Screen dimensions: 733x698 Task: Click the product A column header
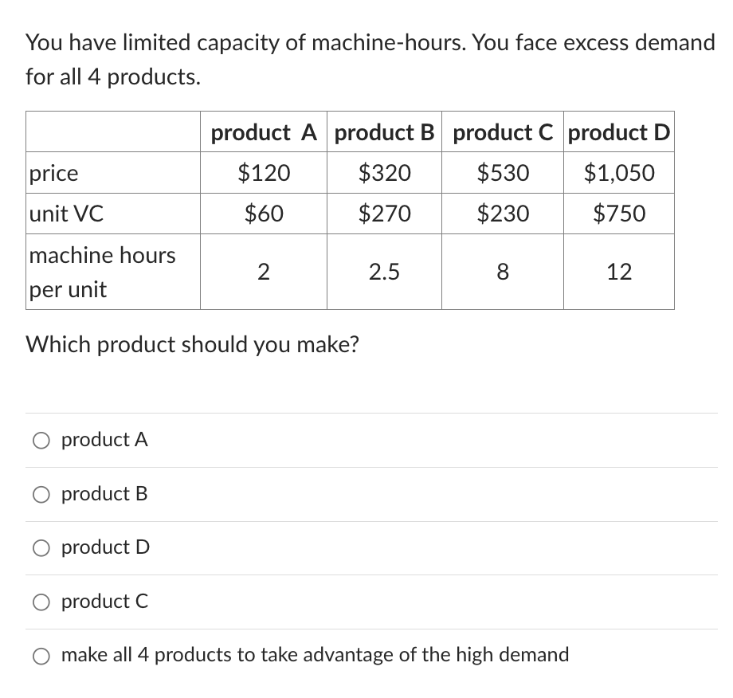(x=264, y=132)
